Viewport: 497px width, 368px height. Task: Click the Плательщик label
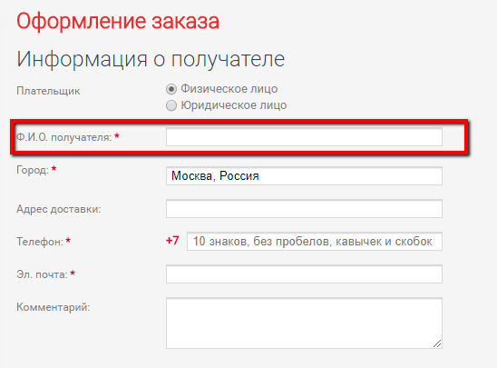coord(48,91)
